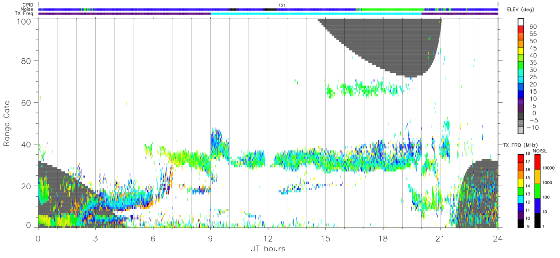
Task: Click the NOISE legend title
Action: point(539,150)
